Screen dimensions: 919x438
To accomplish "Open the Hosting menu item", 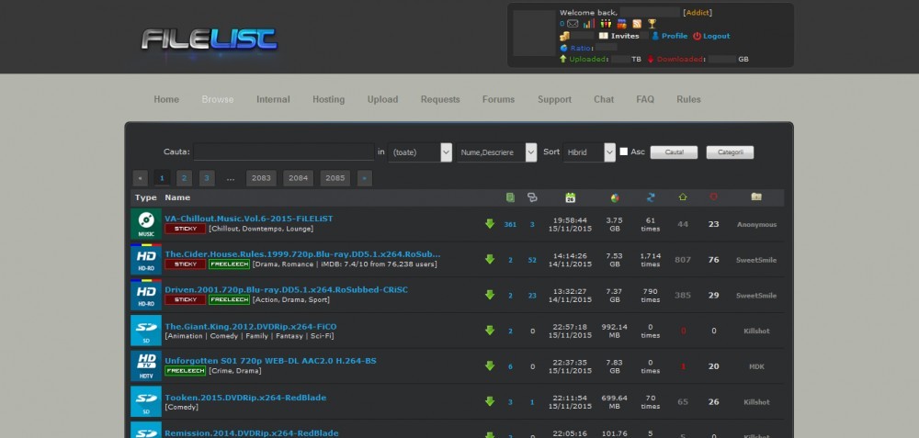I will [328, 99].
